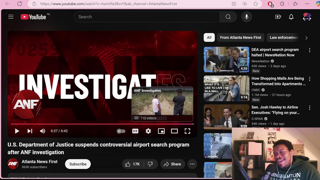Open How Shopping Malls Are Being Transformed title
This screenshot has width=320, height=180.
tap(278, 81)
